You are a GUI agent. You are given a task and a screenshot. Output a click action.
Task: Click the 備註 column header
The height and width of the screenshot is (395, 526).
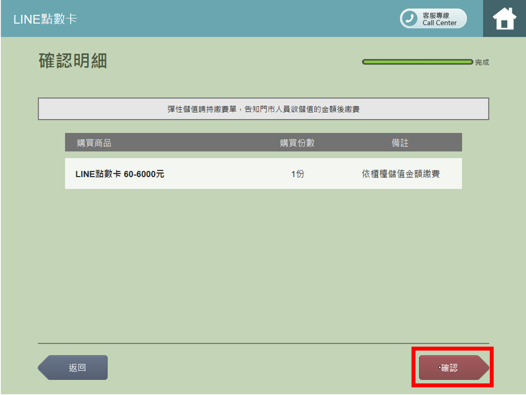(400, 143)
